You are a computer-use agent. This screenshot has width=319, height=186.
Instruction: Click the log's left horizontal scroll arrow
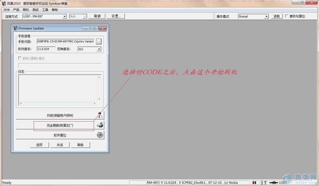21,103
